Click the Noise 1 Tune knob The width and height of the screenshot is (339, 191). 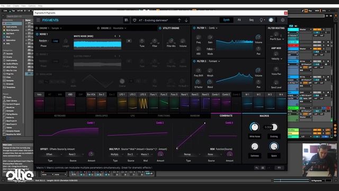[x=142, y=41]
